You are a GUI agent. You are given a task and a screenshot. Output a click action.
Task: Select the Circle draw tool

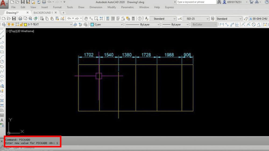click(x=2, y=62)
